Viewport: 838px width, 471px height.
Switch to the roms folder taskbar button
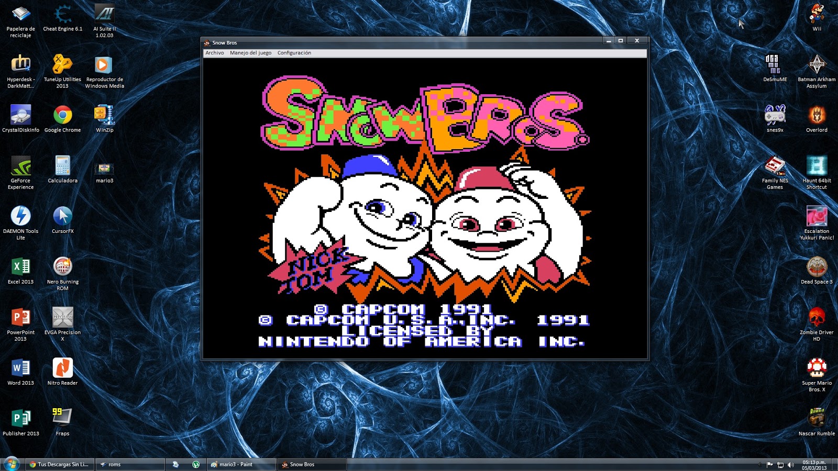pyautogui.click(x=130, y=464)
